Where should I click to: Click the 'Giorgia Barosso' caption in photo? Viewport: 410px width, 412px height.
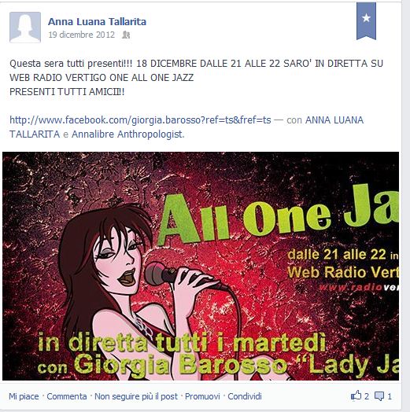point(180,365)
